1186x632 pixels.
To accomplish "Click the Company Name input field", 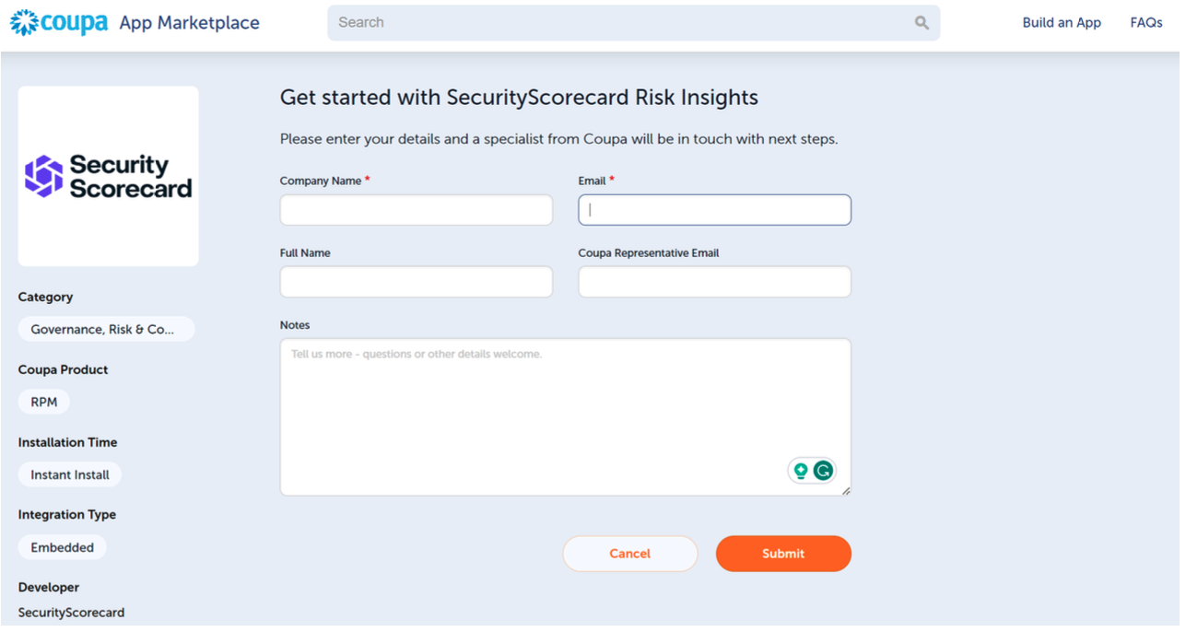I will (x=416, y=209).
